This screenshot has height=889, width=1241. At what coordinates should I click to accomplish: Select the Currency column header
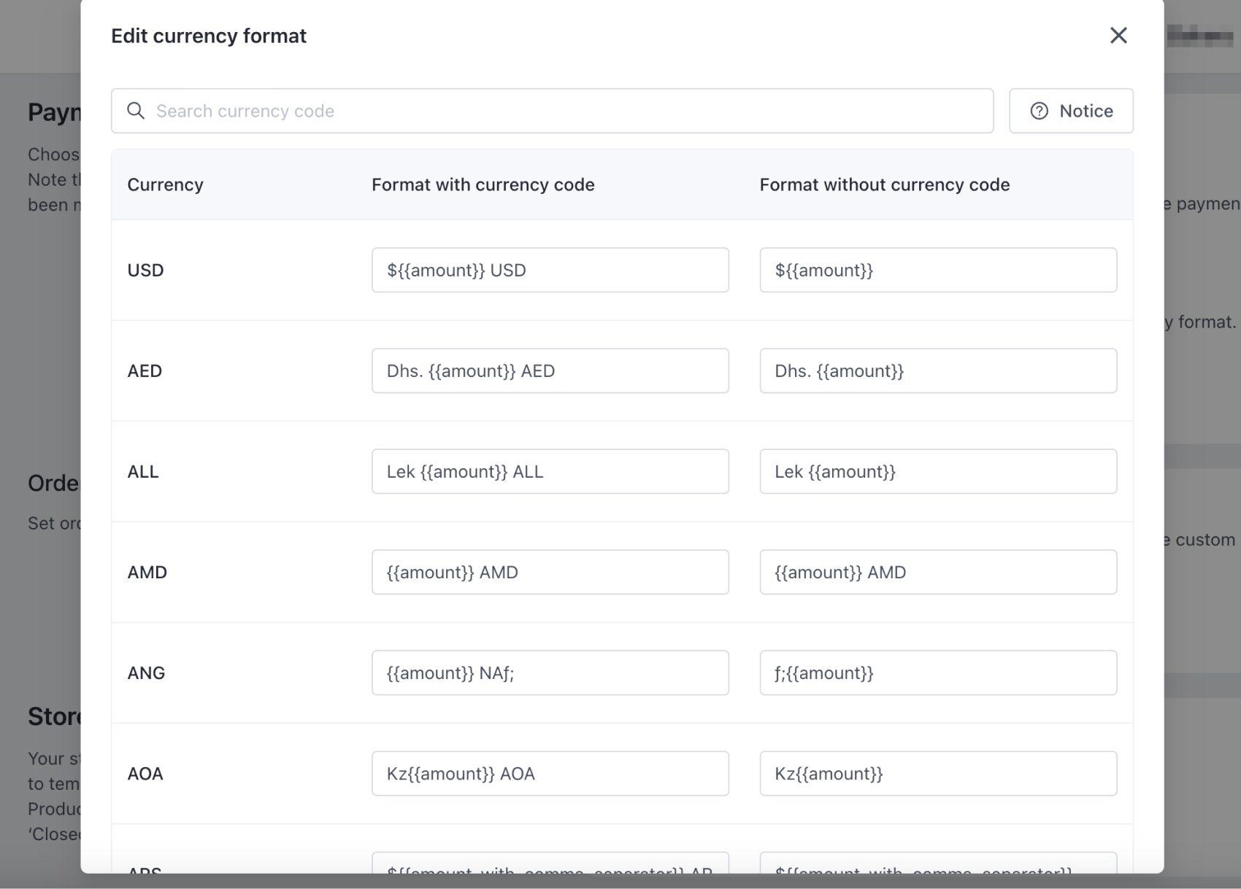tap(165, 185)
